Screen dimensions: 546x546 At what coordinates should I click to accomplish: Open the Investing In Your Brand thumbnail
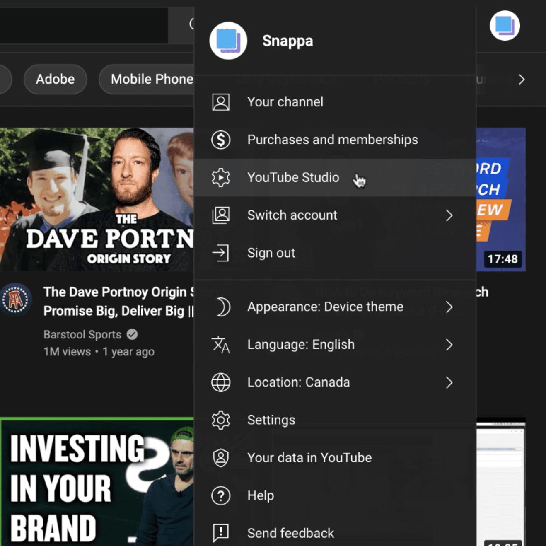97,482
